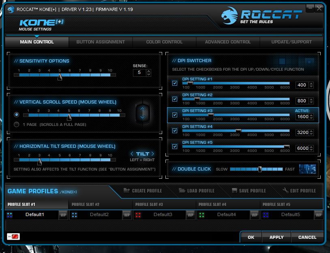Viewport: 330px width, 253px height.
Task: Click the DPI Setting #4 slider handle
Action: click(238, 130)
